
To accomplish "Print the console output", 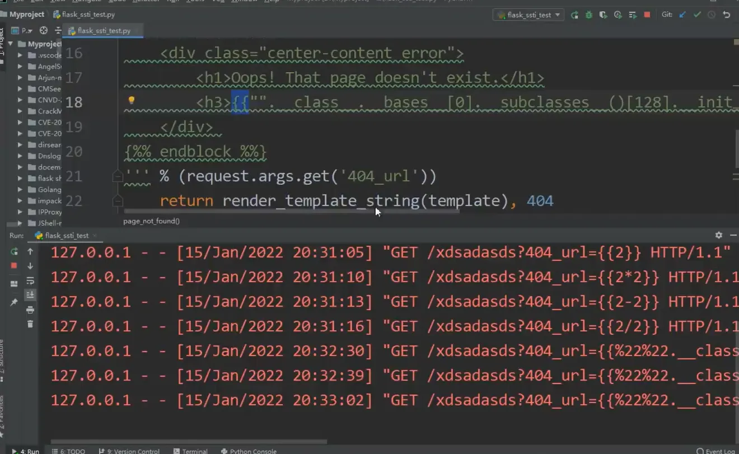I will (30, 310).
